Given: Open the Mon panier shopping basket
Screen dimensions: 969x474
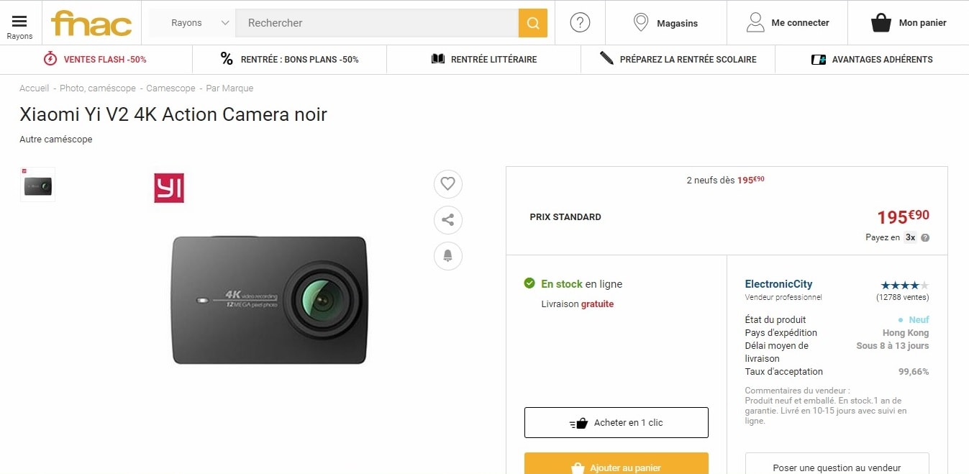Looking at the screenshot, I should [x=908, y=23].
